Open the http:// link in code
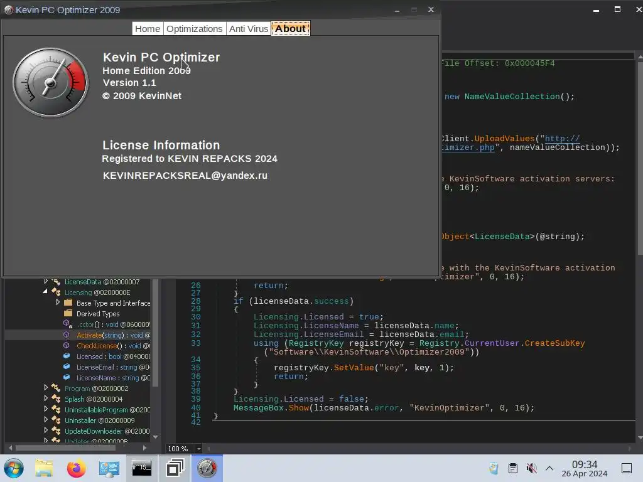Screen dimensions: 643x482 [562, 139]
